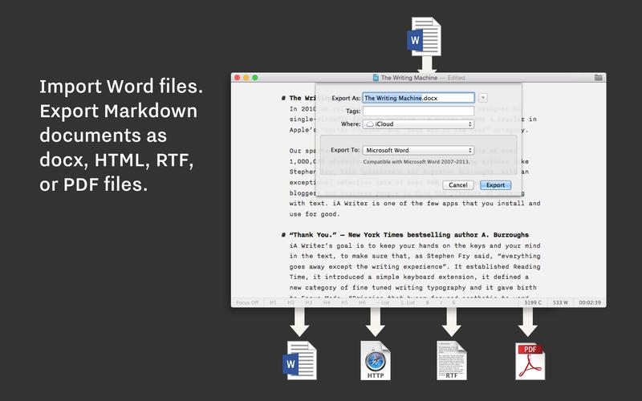Expand the save dialog with disclosure arrow
The width and height of the screenshot is (642, 401).
click(483, 98)
